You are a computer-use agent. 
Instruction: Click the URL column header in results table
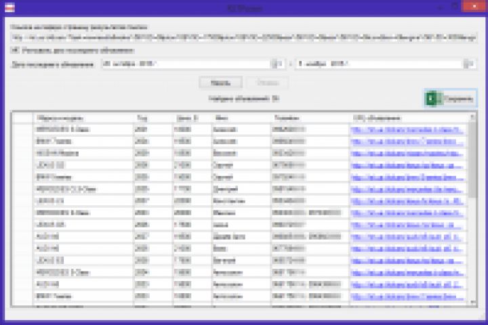409,118
